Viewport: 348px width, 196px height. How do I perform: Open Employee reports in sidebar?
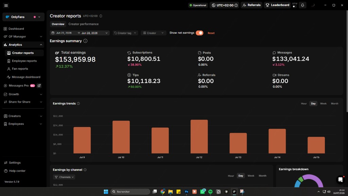coord(24,61)
